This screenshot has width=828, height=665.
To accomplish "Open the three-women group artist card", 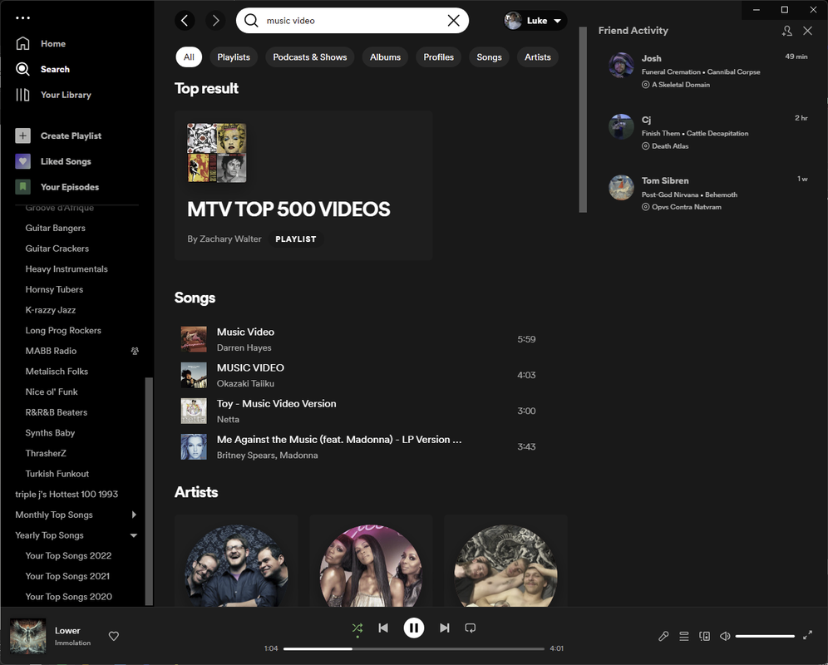I will tap(371, 560).
